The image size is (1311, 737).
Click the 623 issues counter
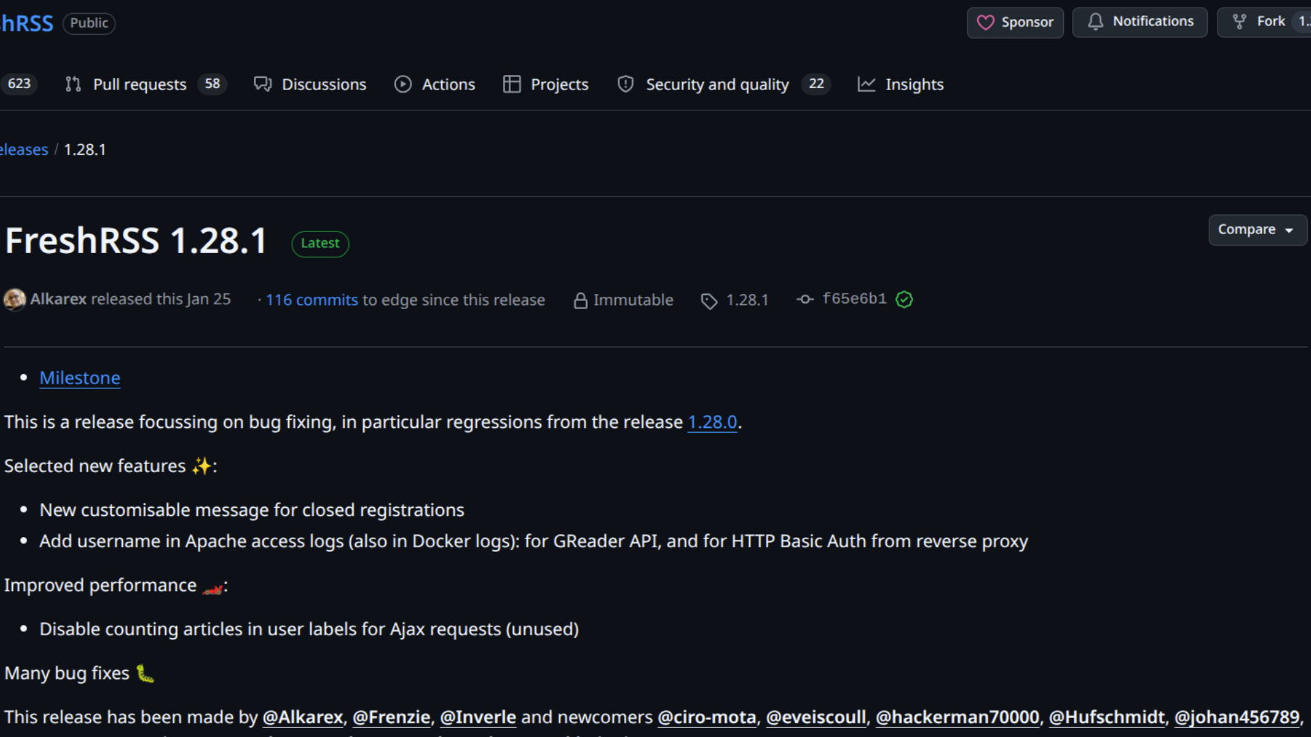(x=19, y=84)
